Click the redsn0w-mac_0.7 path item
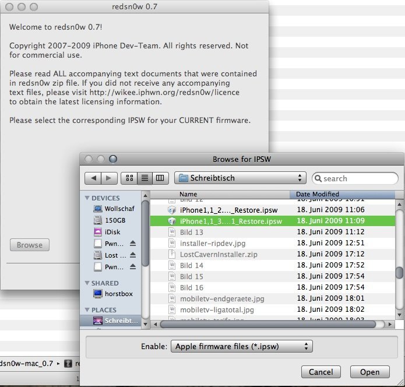Viewport: 405px width, 387px height. (x=27, y=364)
